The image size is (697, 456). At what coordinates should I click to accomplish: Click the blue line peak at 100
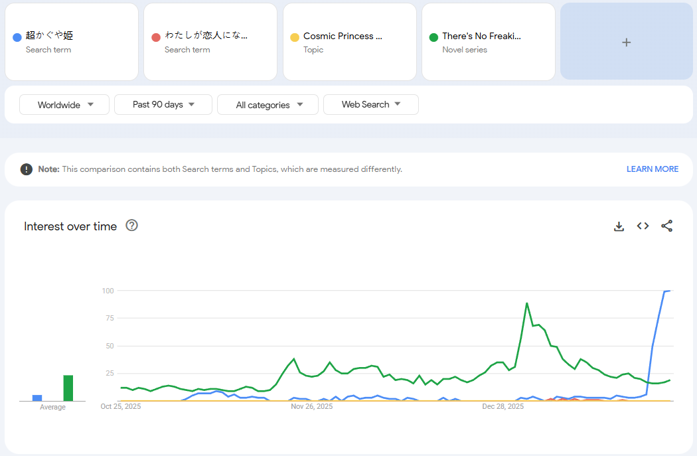tap(668, 291)
